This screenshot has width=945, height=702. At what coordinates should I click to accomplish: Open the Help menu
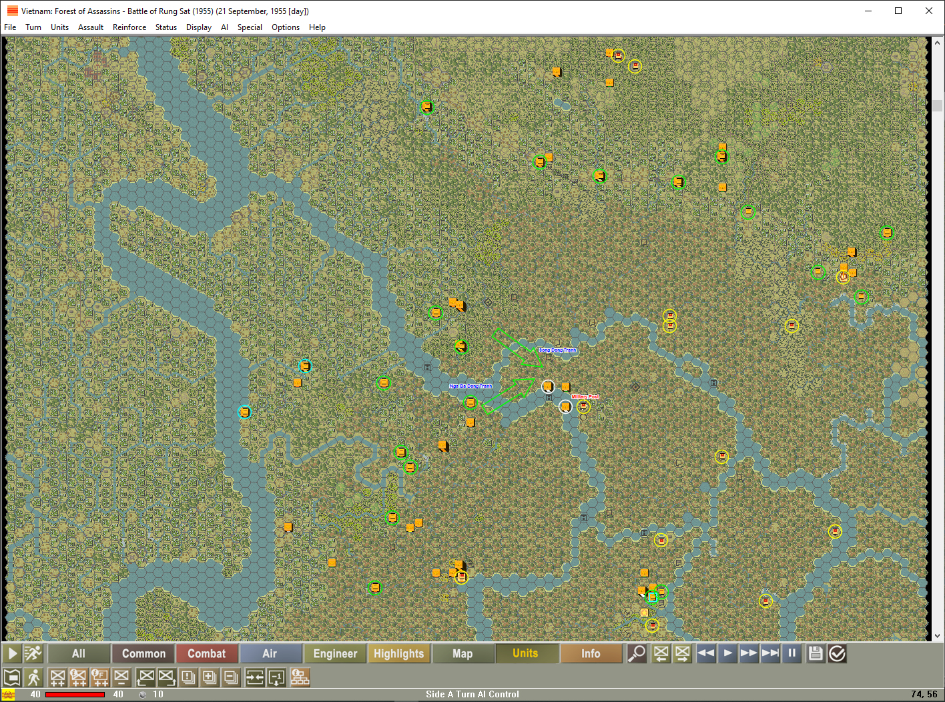click(317, 27)
